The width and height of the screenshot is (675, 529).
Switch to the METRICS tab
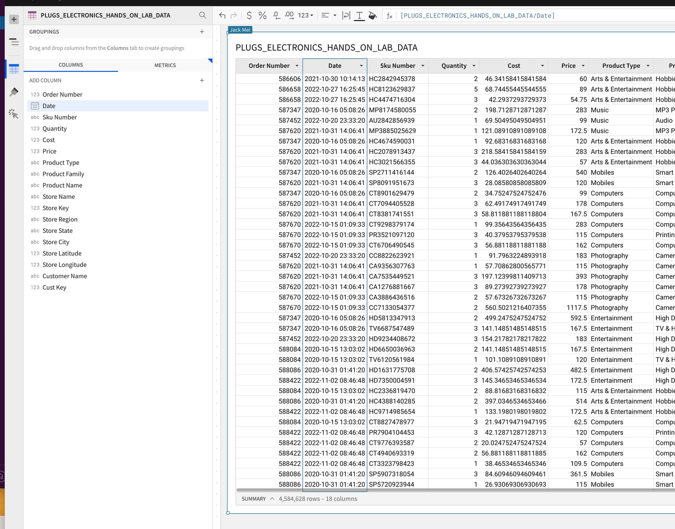pyautogui.click(x=165, y=65)
